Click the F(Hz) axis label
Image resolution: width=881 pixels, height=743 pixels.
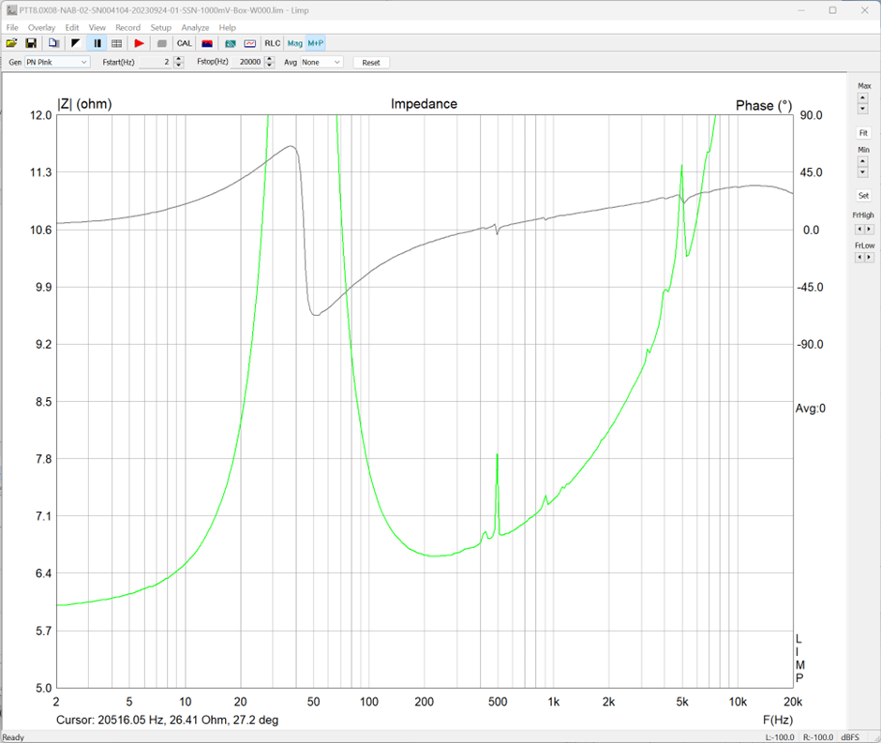coord(778,720)
